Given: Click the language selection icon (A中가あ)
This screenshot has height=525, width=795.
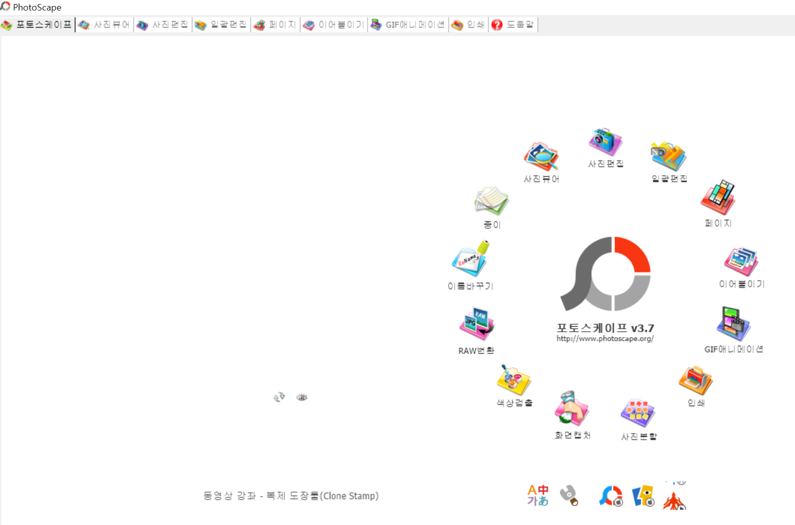Looking at the screenshot, I should 538,495.
